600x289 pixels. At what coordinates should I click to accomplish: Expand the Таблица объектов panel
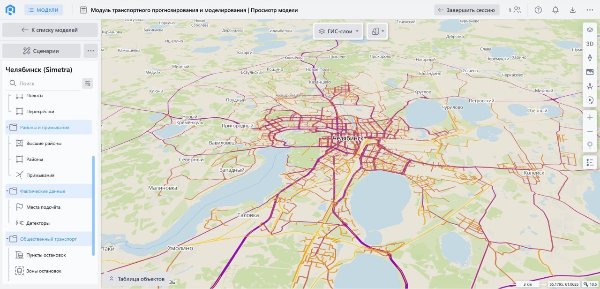coord(136,279)
